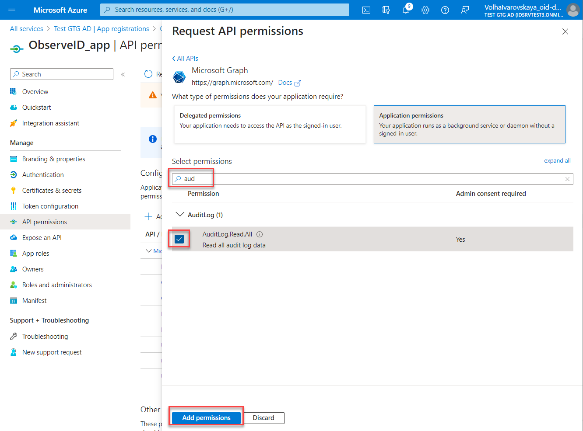Go to Token configuration page
Viewport: 583px width, 431px height.
tap(50, 206)
